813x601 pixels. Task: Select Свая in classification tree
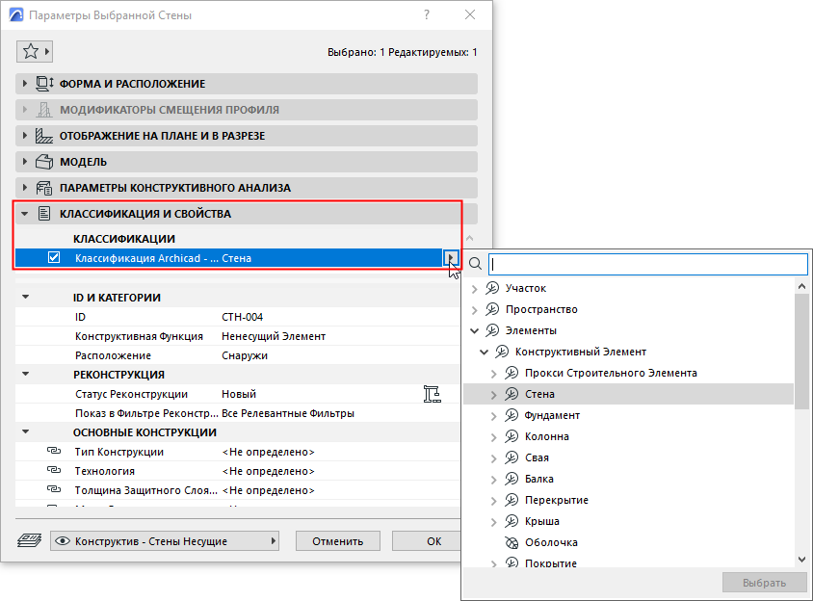pos(537,457)
